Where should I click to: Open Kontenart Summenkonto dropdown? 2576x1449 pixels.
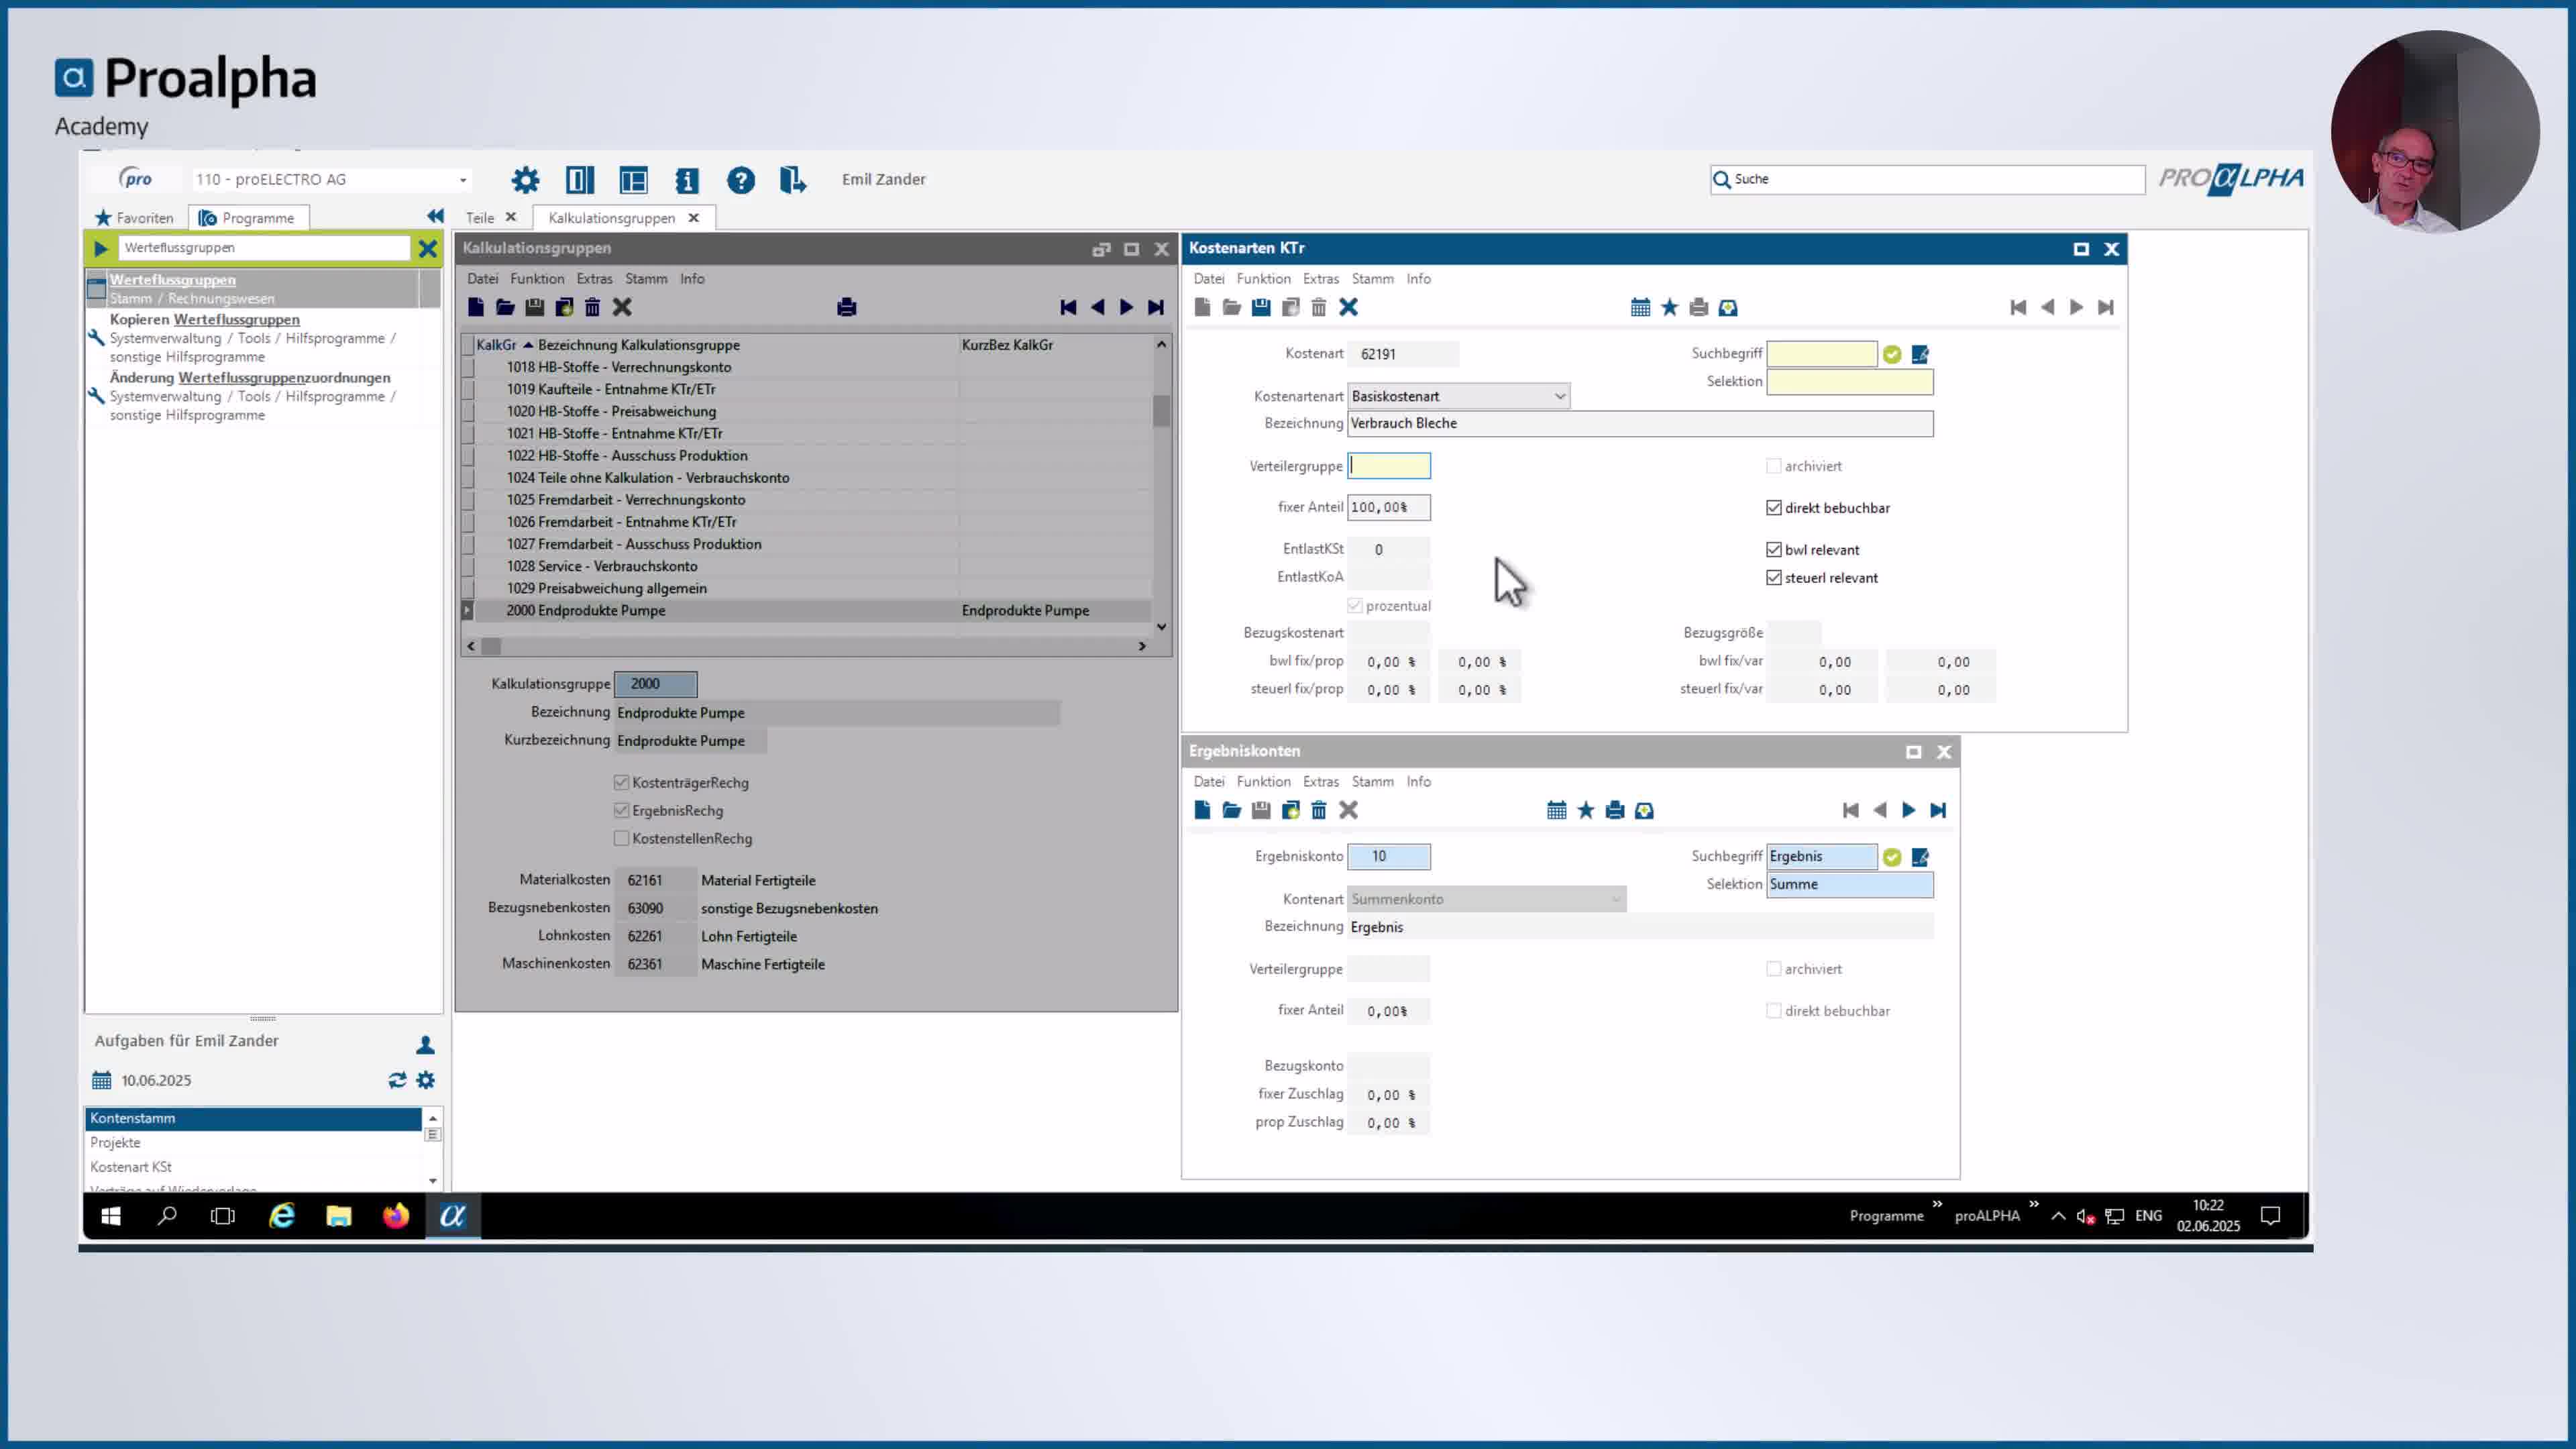coord(1486,899)
